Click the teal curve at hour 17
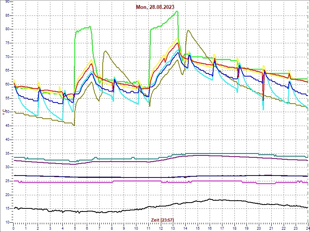The height and width of the screenshot is (232, 310). pyautogui.click(x=222, y=154)
